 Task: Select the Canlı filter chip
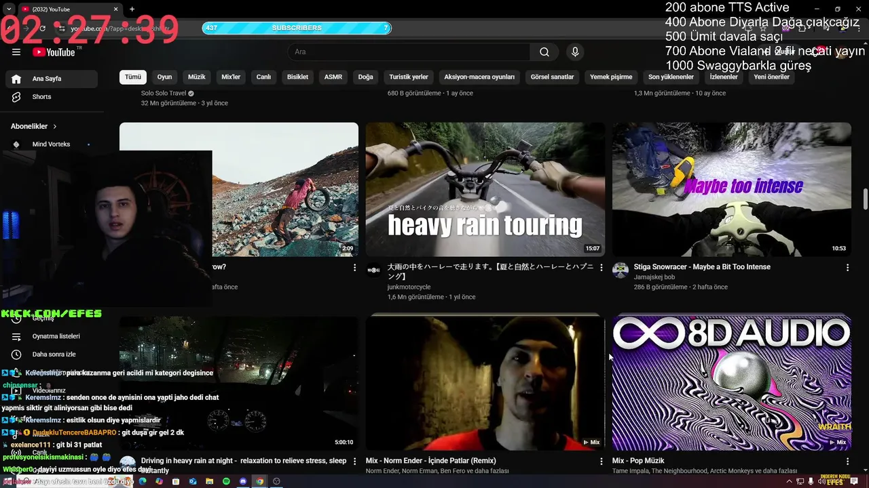(x=263, y=77)
